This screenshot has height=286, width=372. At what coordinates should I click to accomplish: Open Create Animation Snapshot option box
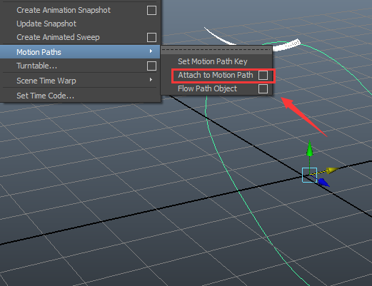click(151, 10)
